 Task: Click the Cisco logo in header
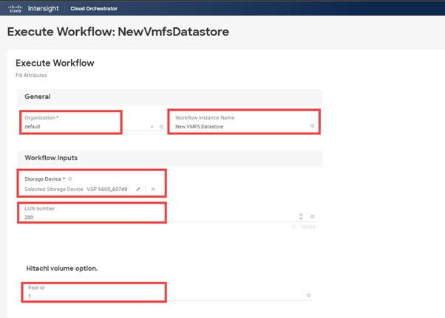point(16,9)
